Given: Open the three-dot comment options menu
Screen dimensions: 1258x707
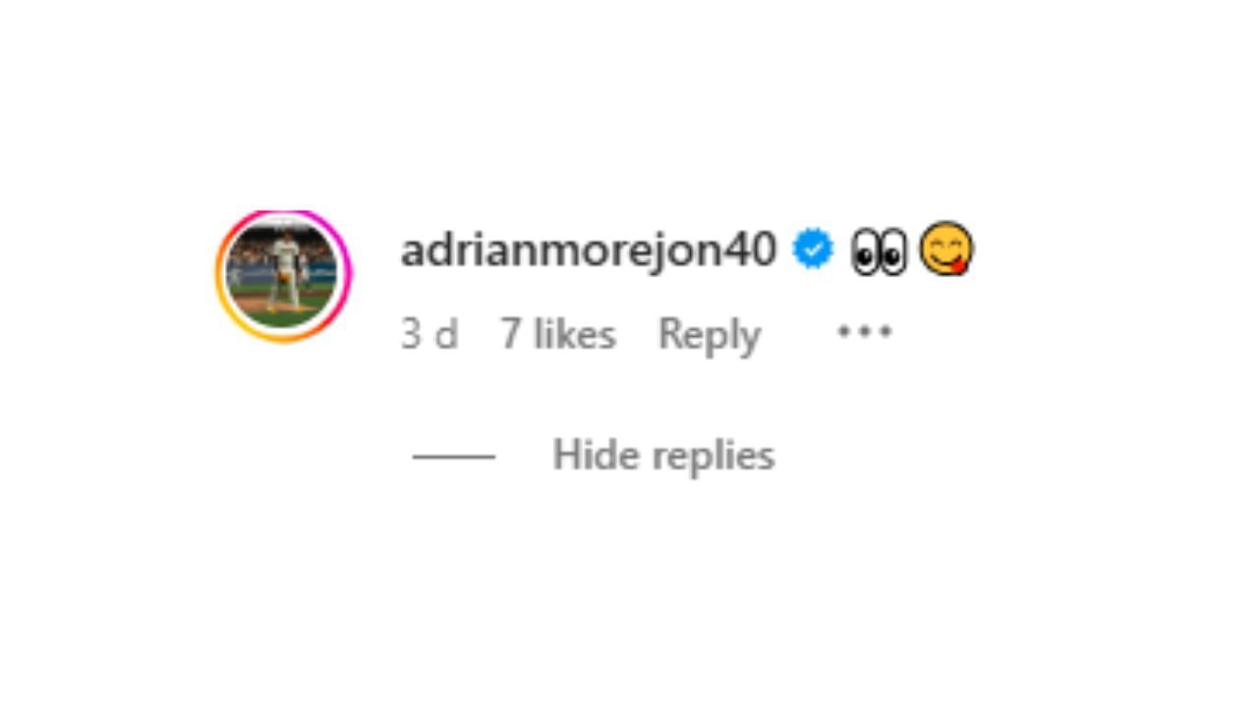Looking at the screenshot, I should [x=865, y=332].
